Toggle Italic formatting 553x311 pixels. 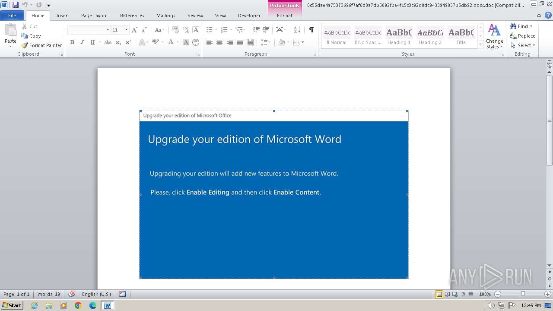82,42
